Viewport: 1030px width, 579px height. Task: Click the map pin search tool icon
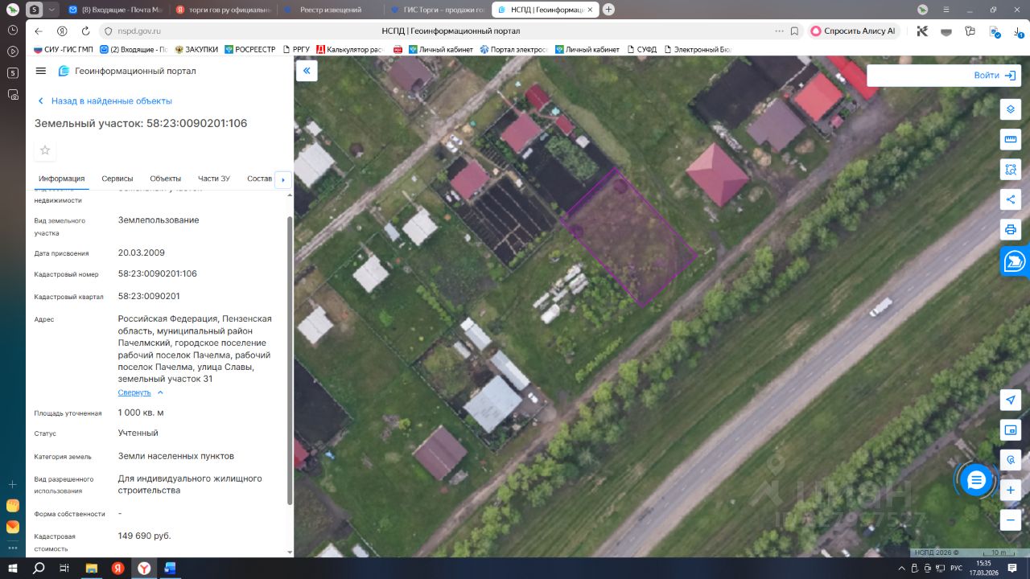pyautogui.click(x=1010, y=460)
